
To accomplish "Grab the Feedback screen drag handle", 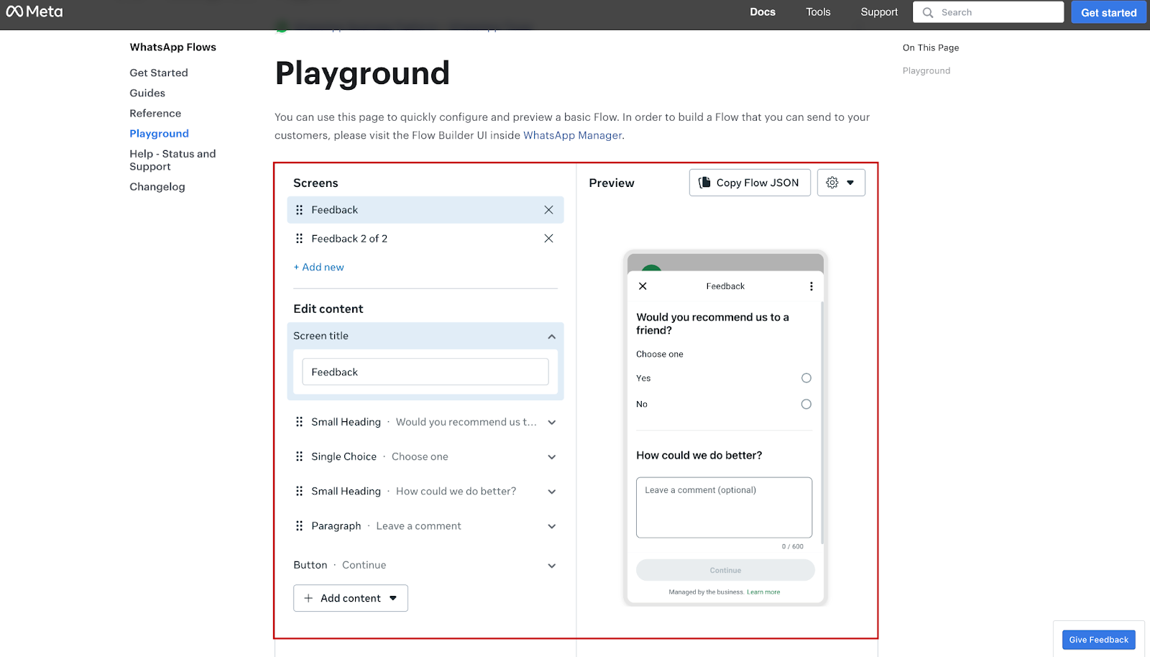I will click(x=299, y=210).
